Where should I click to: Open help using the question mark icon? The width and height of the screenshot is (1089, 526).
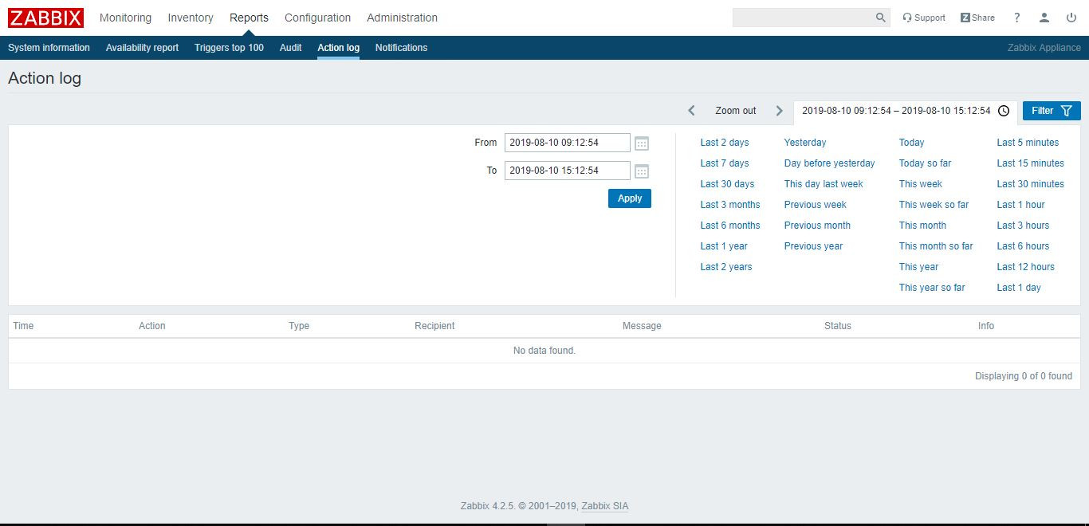(x=1016, y=17)
